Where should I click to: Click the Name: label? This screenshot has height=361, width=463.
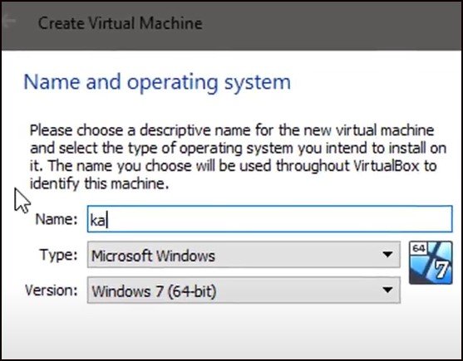[x=56, y=219]
